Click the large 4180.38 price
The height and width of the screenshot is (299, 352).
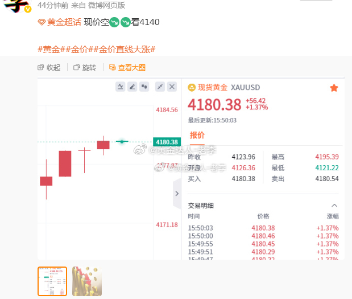[x=214, y=105]
